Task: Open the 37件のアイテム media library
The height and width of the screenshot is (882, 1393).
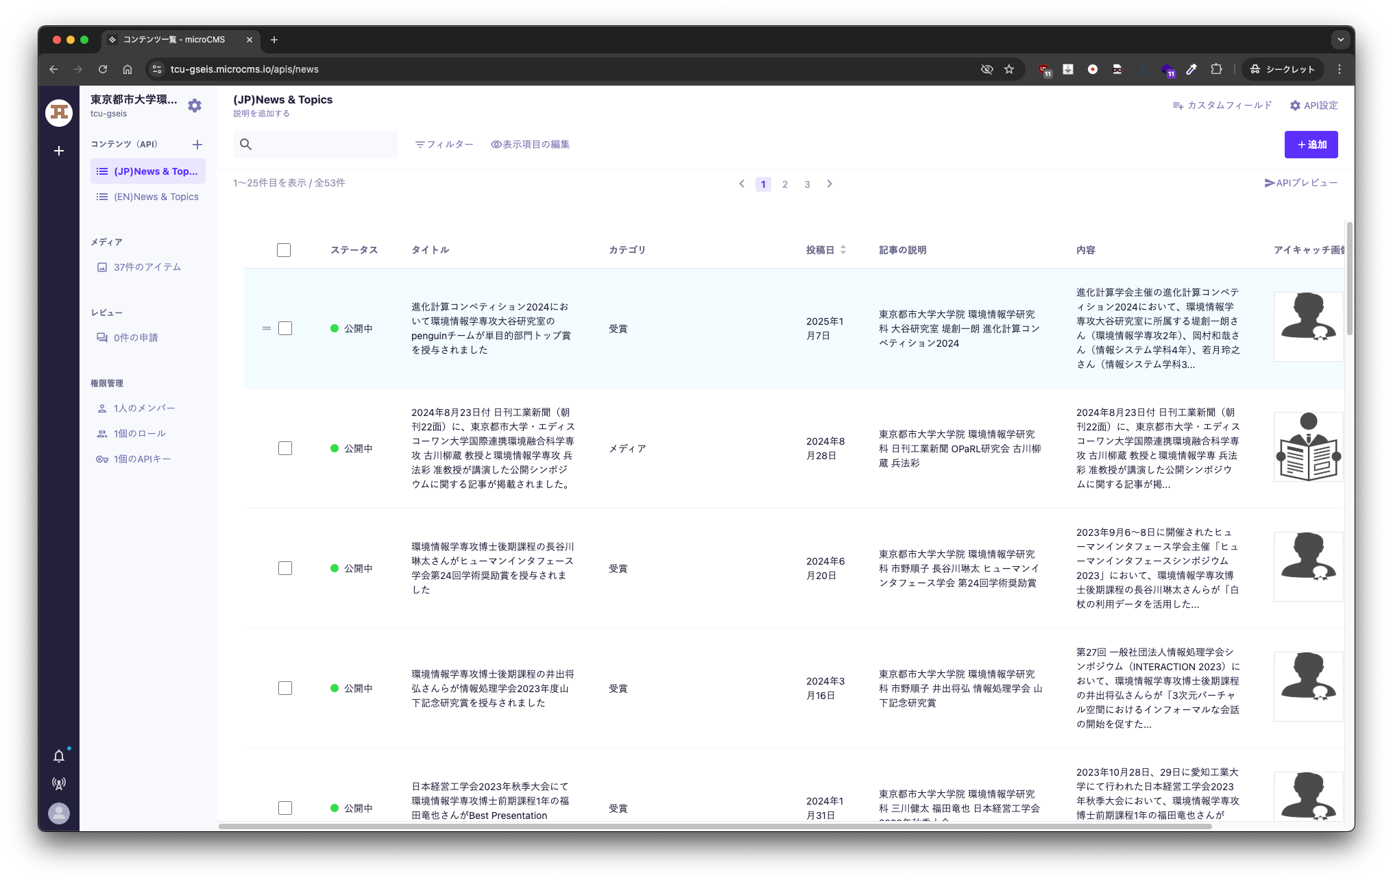Action: (147, 267)
